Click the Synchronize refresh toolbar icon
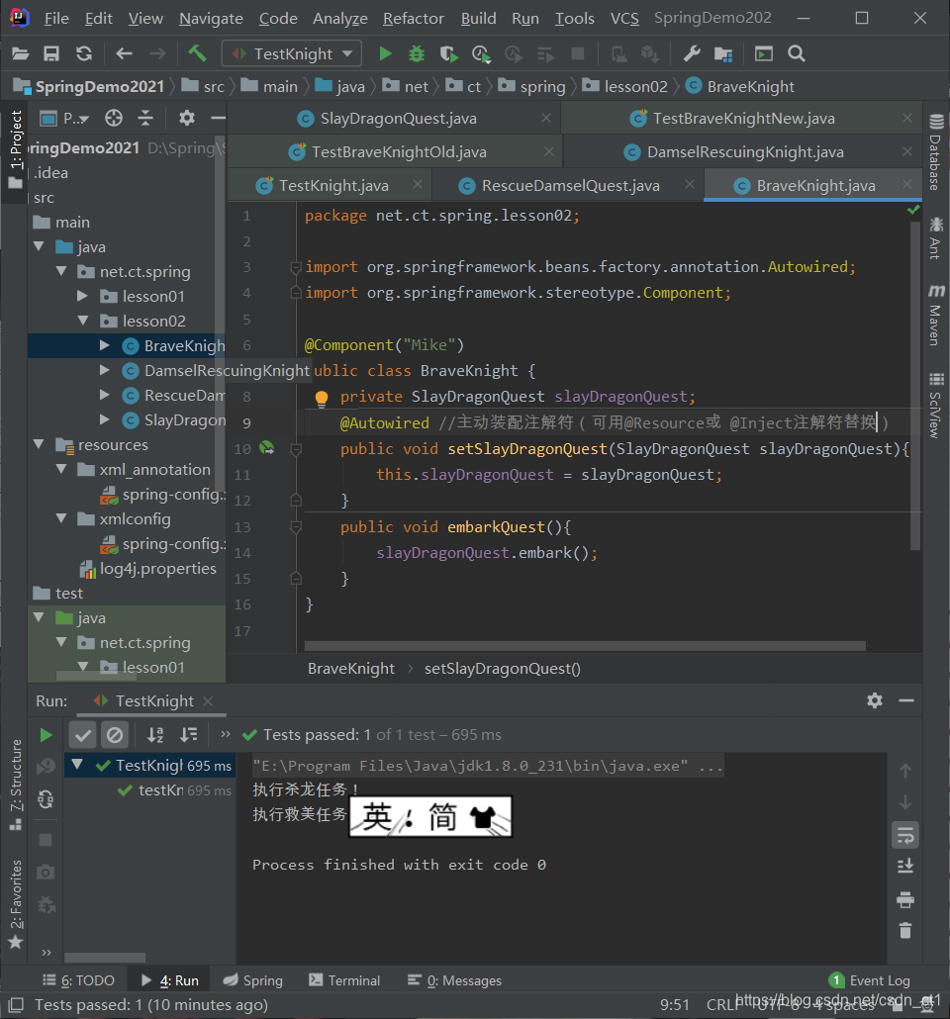 point(84,54)
